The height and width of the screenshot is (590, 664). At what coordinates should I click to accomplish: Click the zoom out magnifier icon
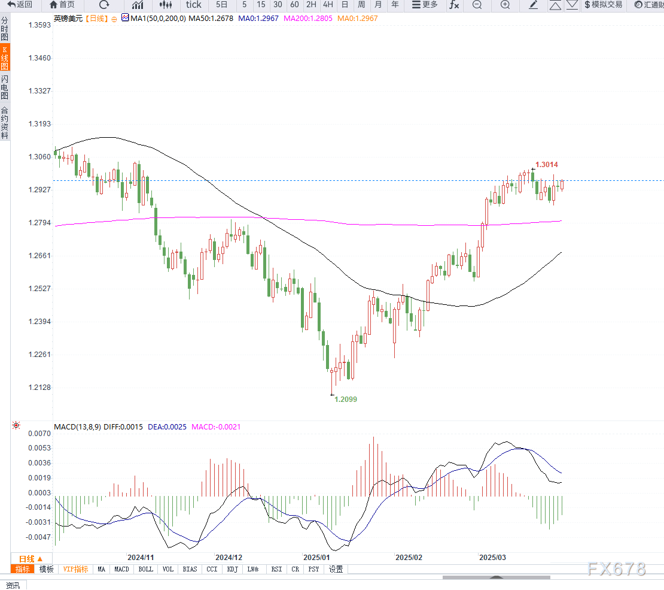tap(477, 5)
